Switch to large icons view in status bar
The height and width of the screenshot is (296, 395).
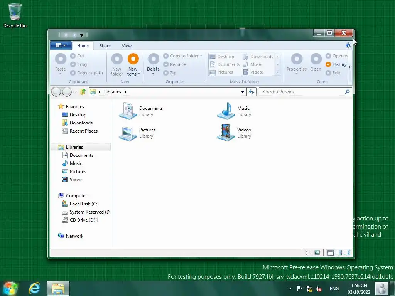coord(317,252)
